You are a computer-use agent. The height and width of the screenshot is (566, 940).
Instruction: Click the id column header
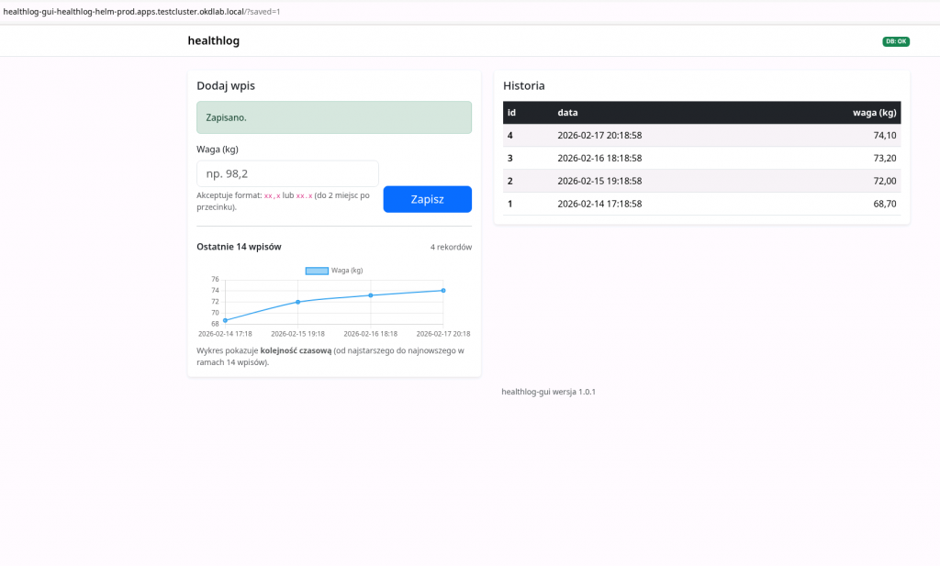[x=511, y=113]
